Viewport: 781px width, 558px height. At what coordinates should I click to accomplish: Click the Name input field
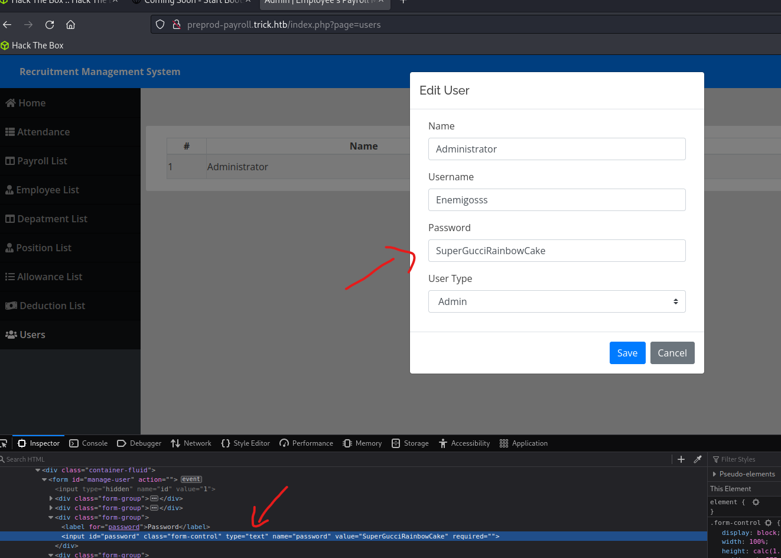tap(557, 149)
